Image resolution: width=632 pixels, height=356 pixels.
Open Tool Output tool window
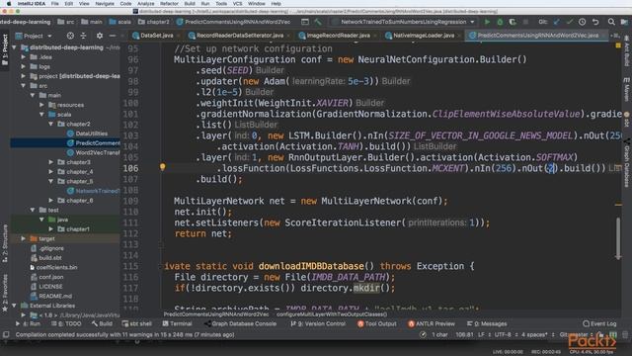pyautogui.click(x=377, y=323)
